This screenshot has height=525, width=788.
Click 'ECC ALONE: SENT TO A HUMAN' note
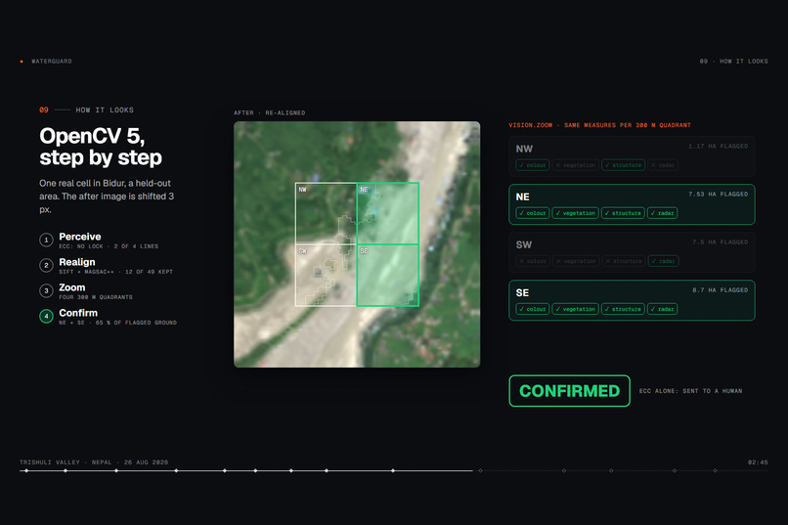pyautogui.click(x=690, y=391)
